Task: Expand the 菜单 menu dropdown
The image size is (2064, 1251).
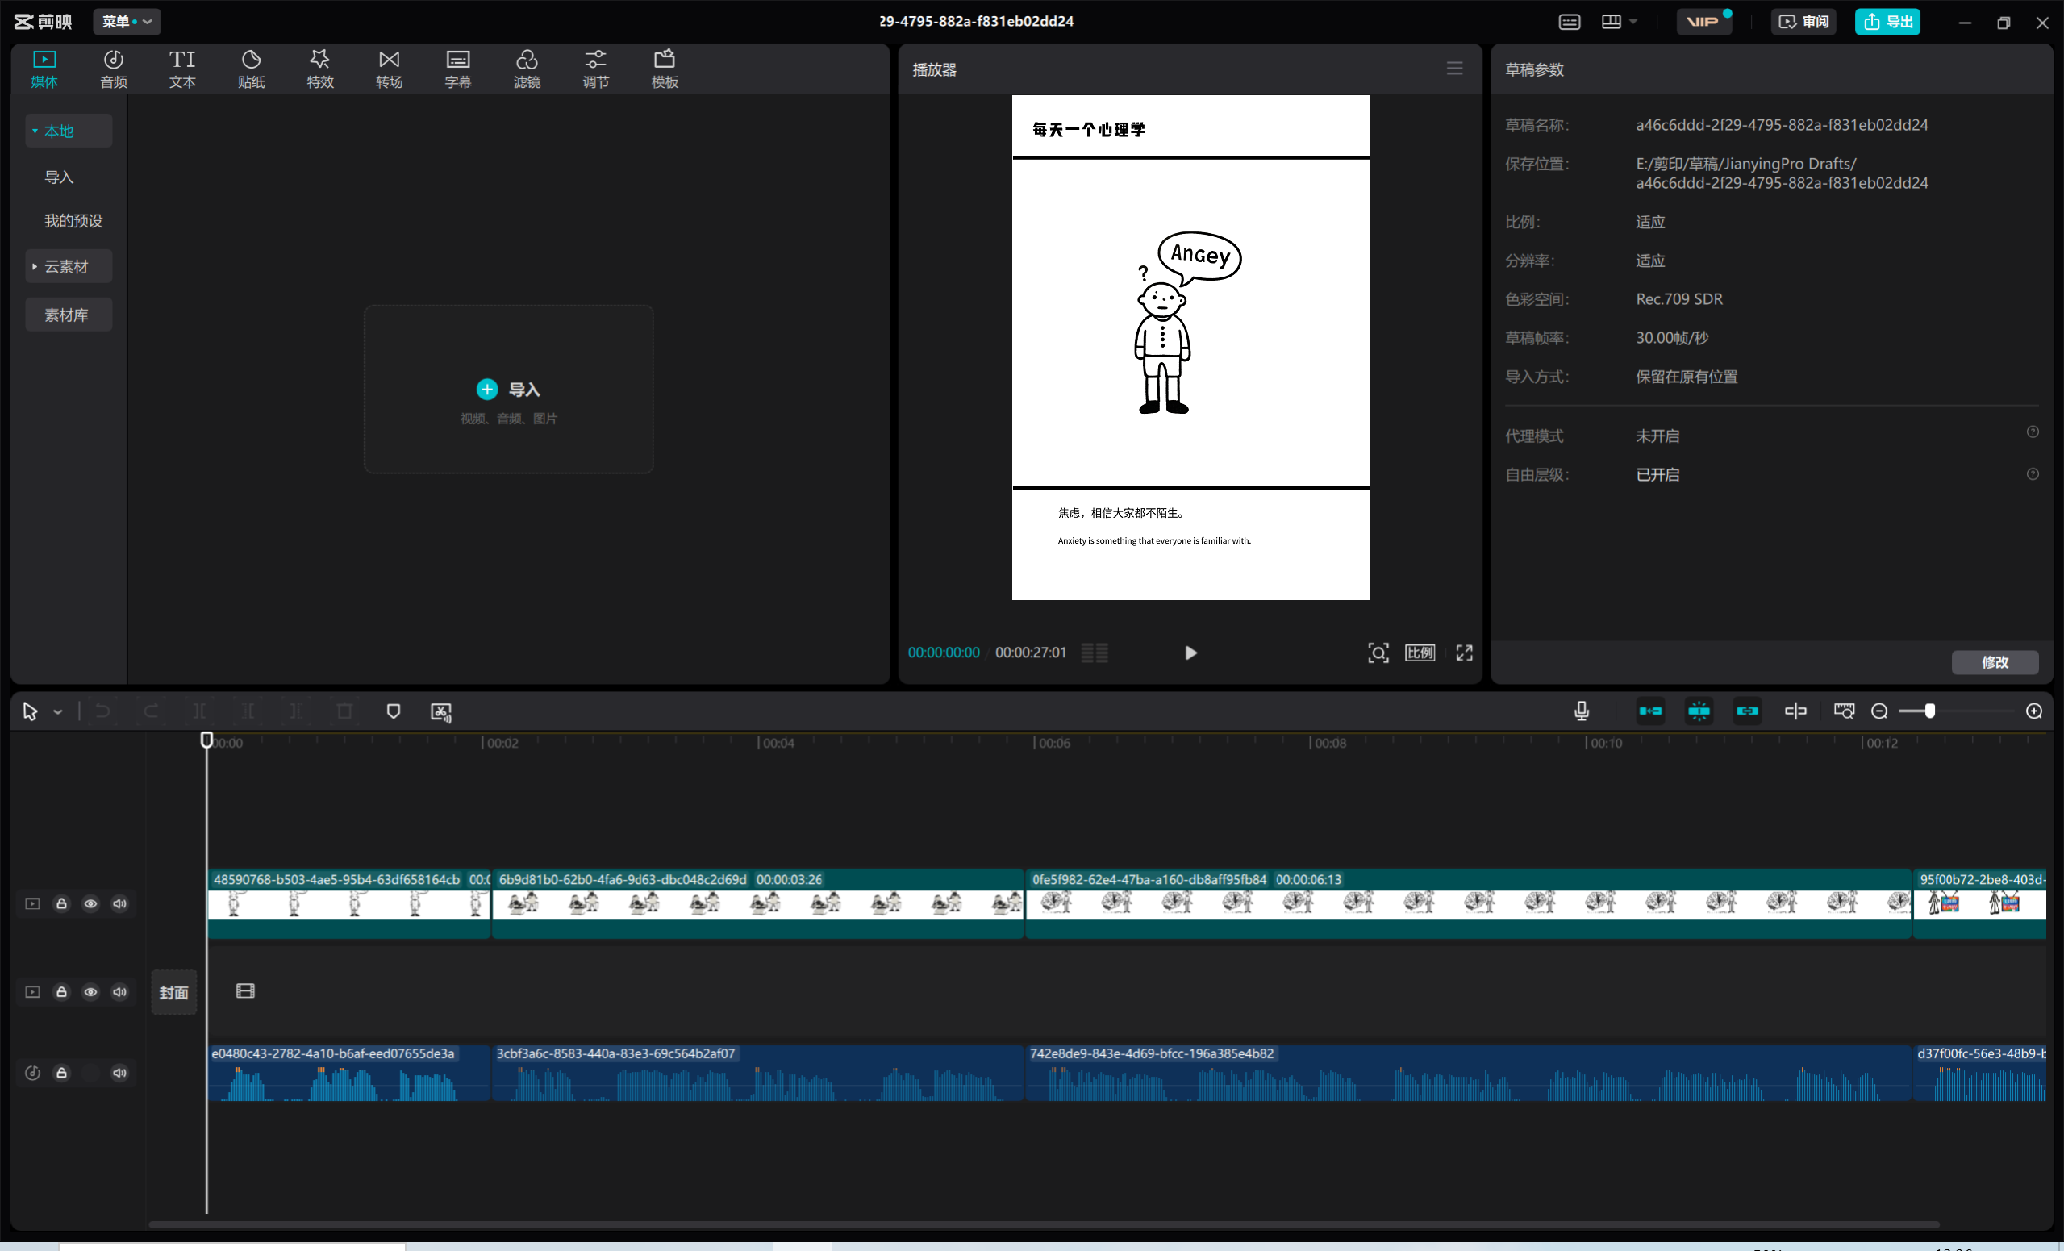Action: [x=127, y=22]
